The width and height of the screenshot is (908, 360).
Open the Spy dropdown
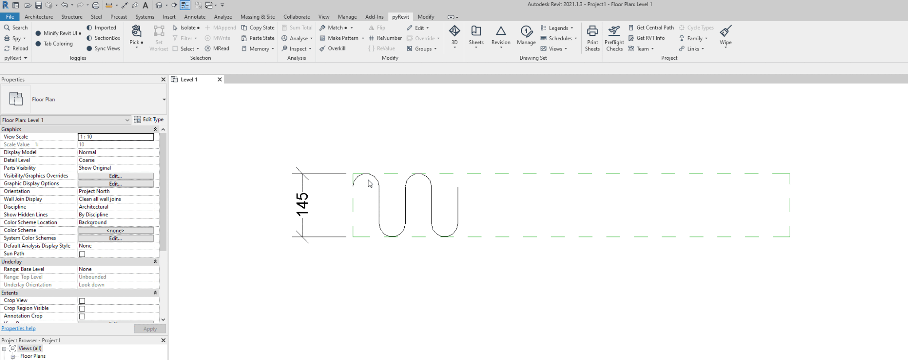point(15,38)
